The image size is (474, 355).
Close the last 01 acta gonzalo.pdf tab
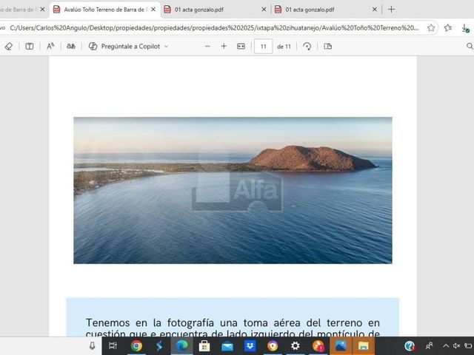coord(375,10)
